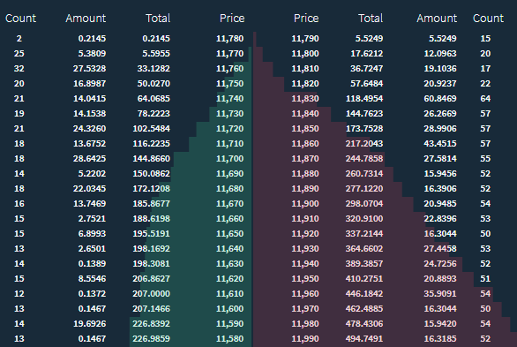
Task: Click the last bid price 11,580
Action: point(229,339)
